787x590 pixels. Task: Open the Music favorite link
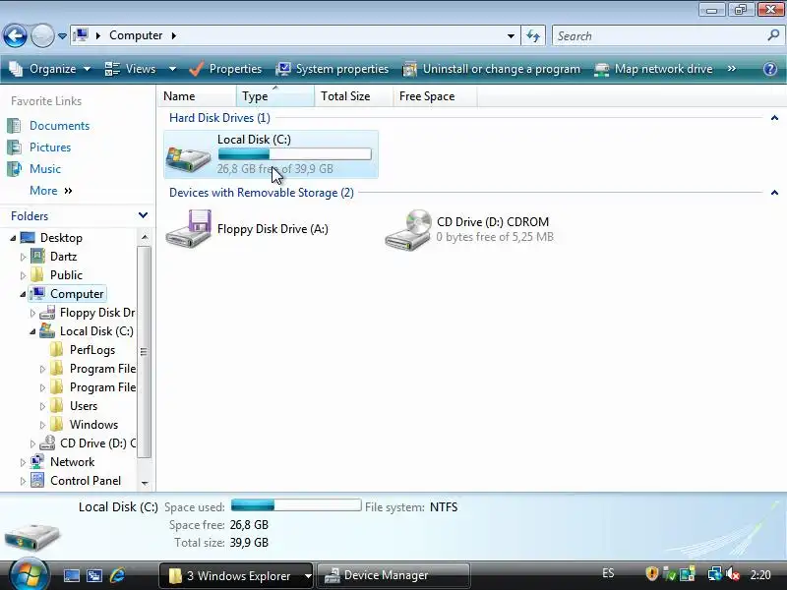click(x=45, y=168)
